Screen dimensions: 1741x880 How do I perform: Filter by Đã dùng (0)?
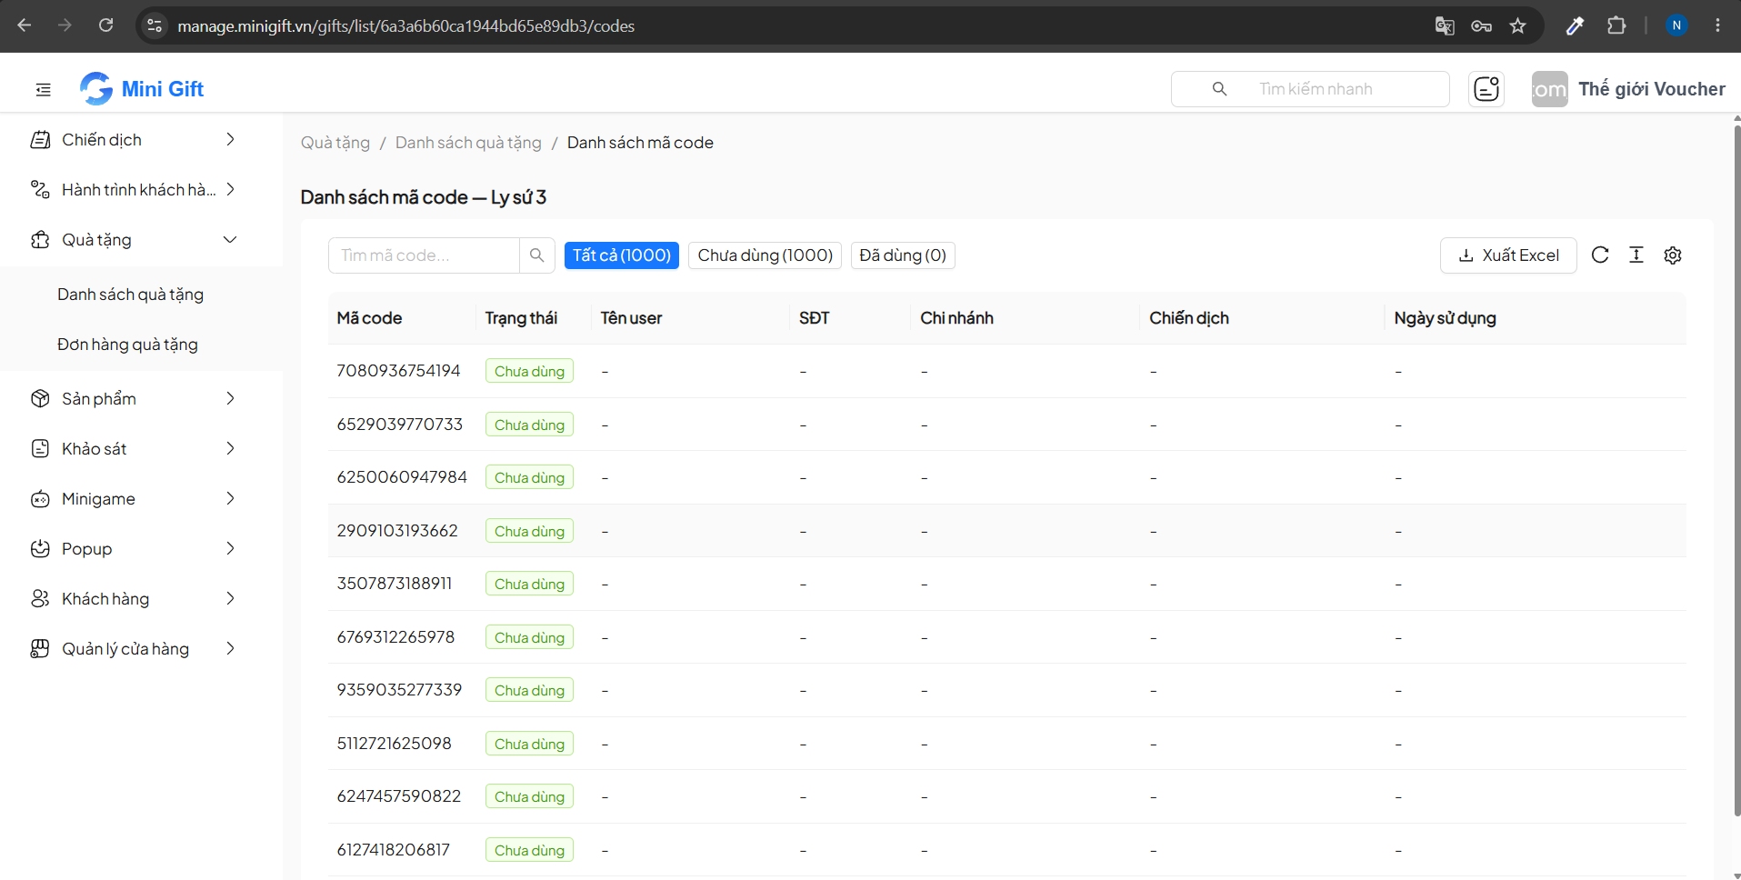point(903,255)
